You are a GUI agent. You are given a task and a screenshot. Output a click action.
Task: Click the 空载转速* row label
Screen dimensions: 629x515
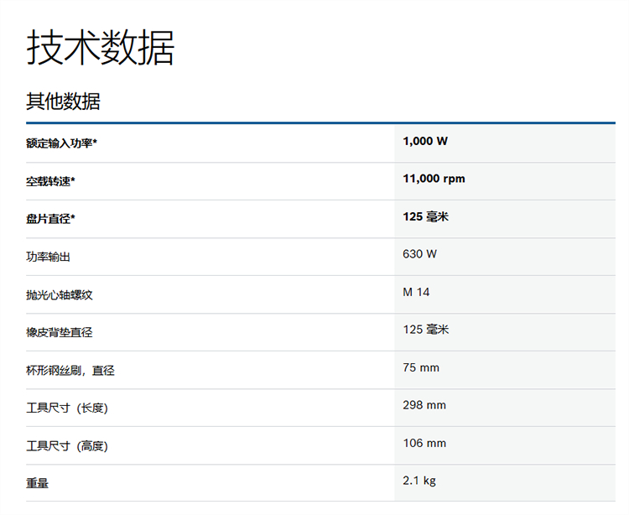tap(50, 181)
